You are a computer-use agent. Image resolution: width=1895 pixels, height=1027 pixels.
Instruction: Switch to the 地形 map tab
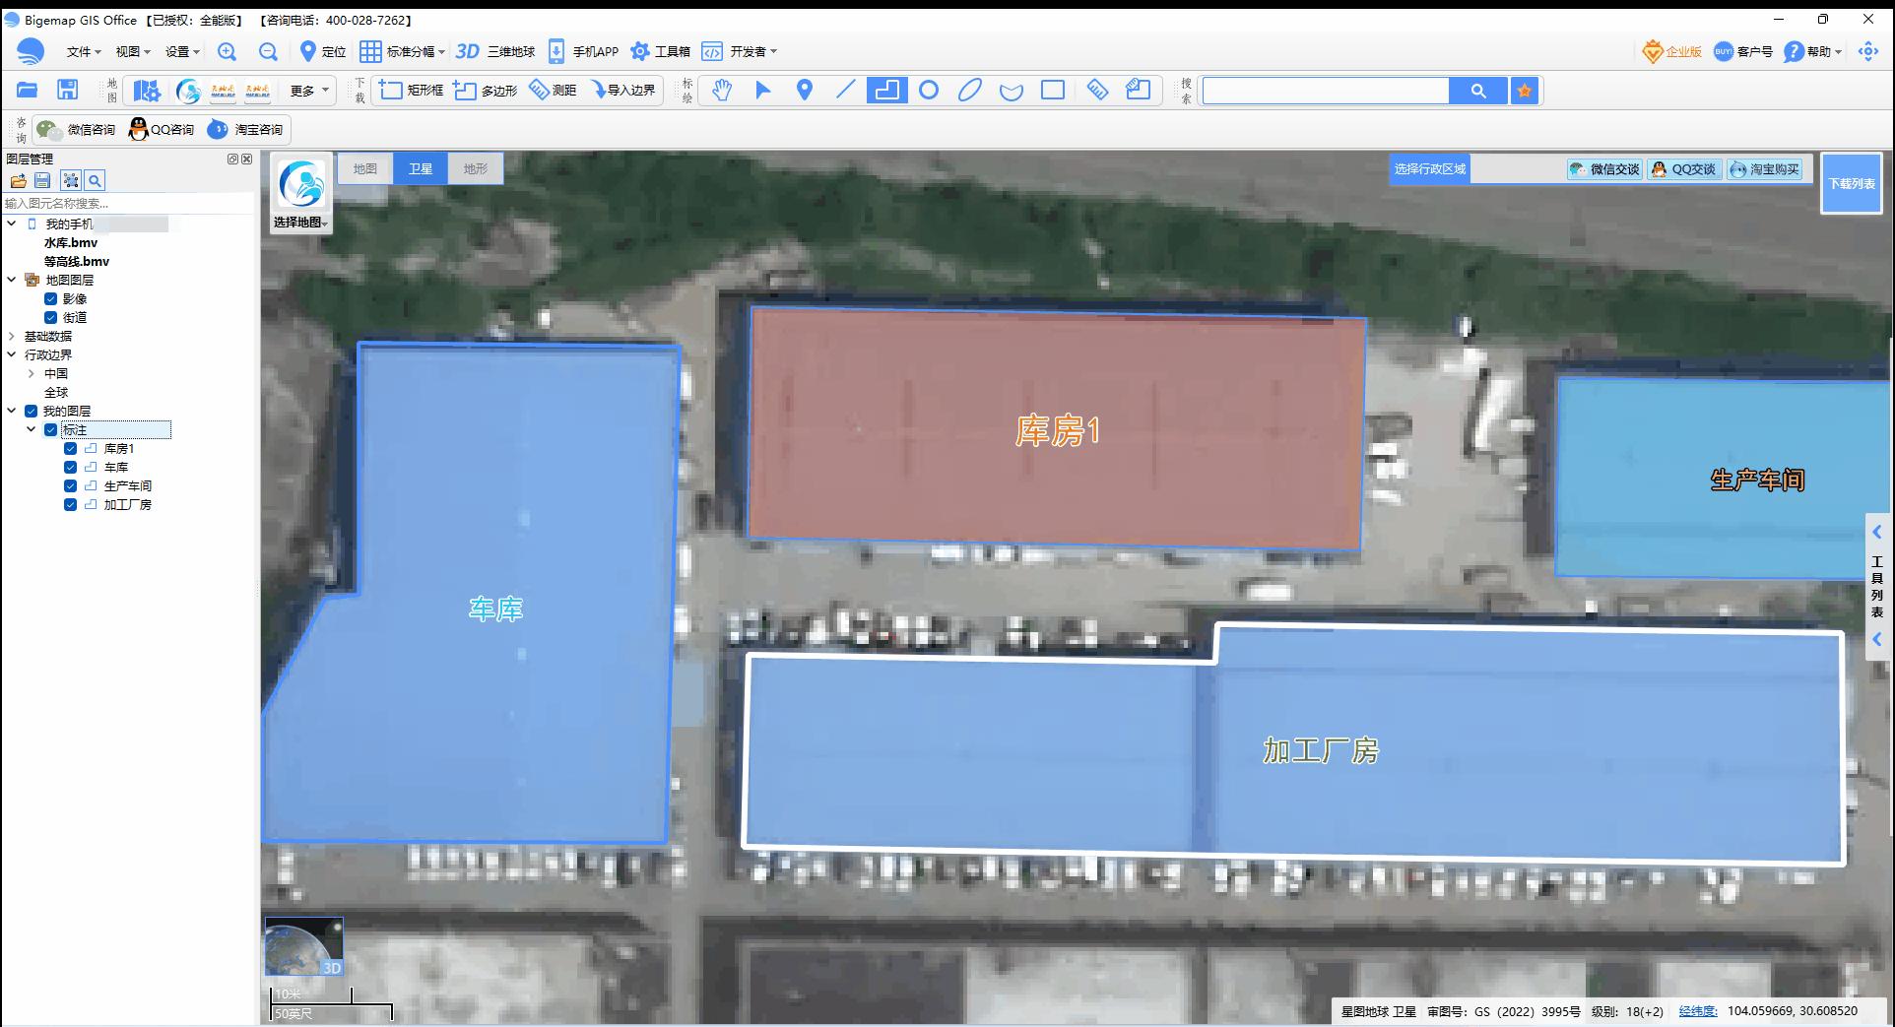point(476,167)
